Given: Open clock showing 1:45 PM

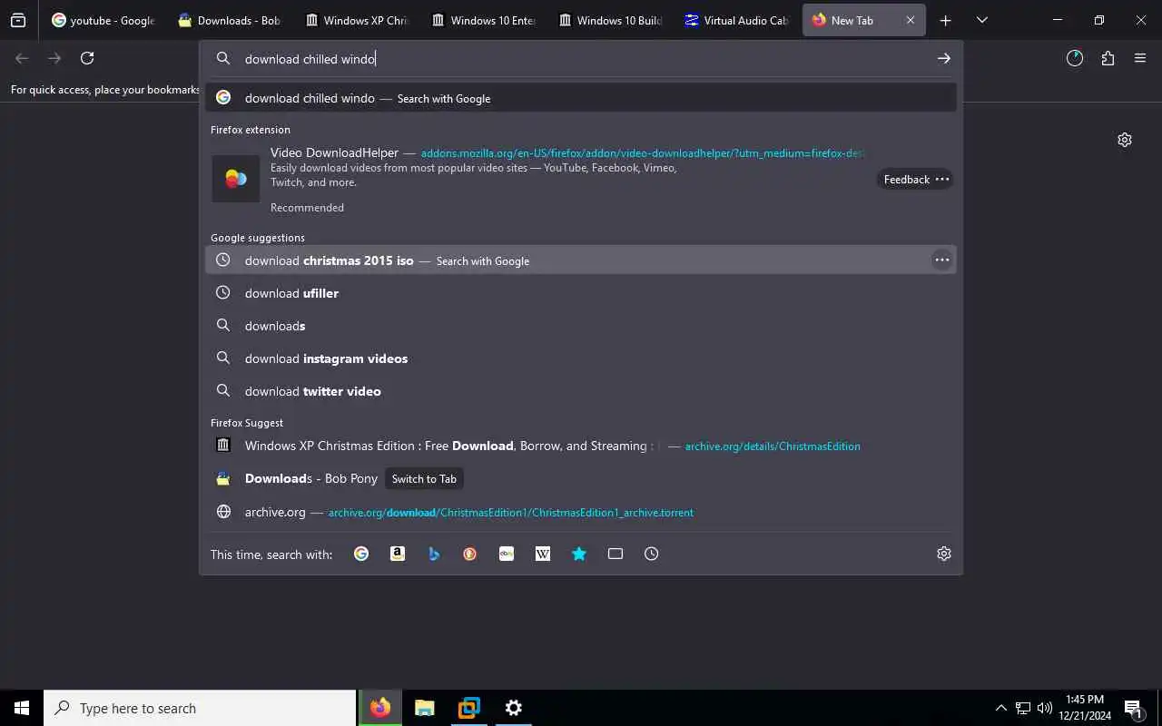Looking at the screenshot, I should (1085, 708).
